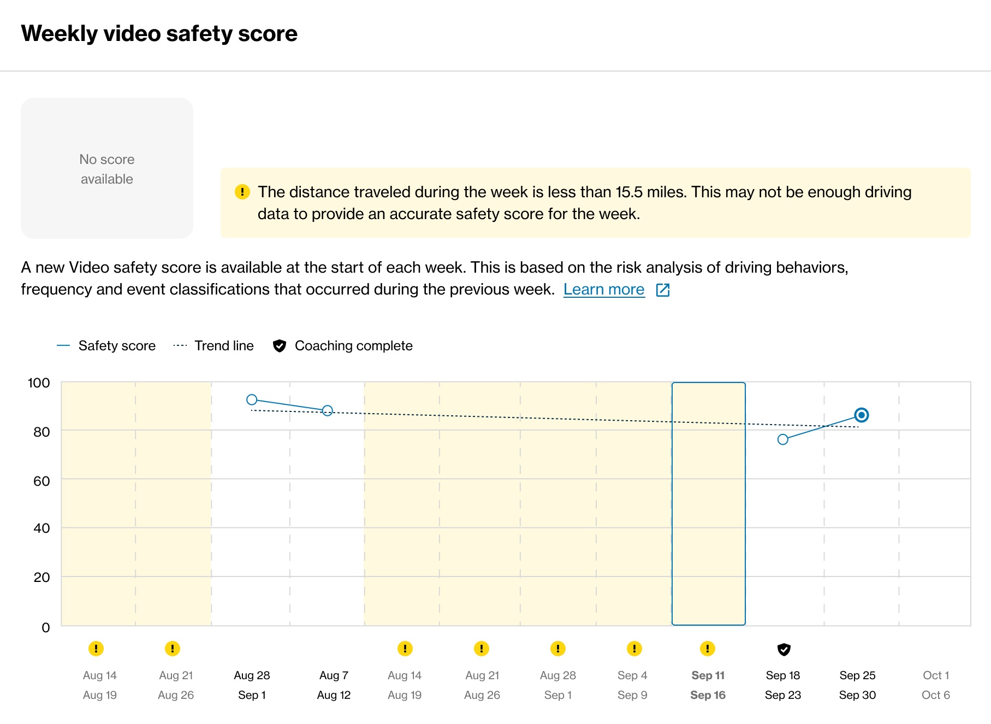Select the Aug 28 – Sep 1 score point

[x=252, y=400]
